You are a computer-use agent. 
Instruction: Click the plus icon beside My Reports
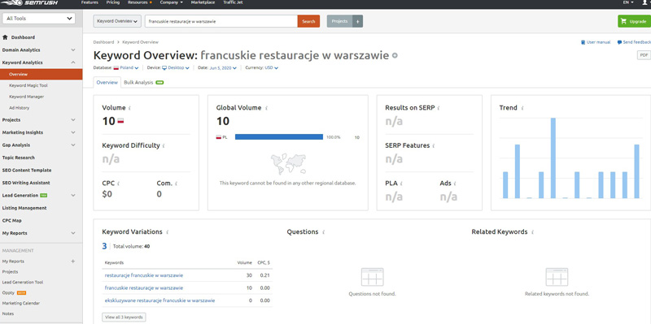(x=73, y=261)
